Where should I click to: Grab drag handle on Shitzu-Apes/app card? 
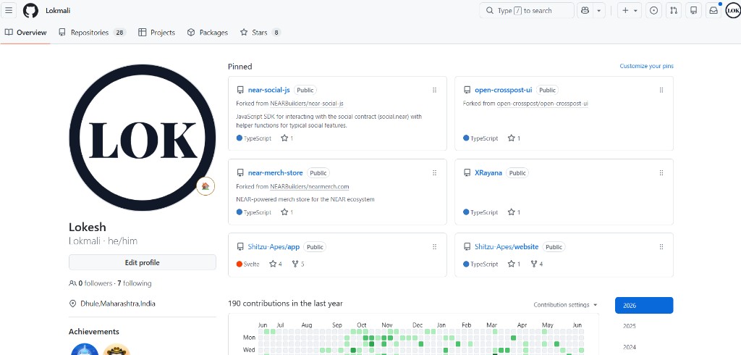pyautogui.click(x=434, y=246)
